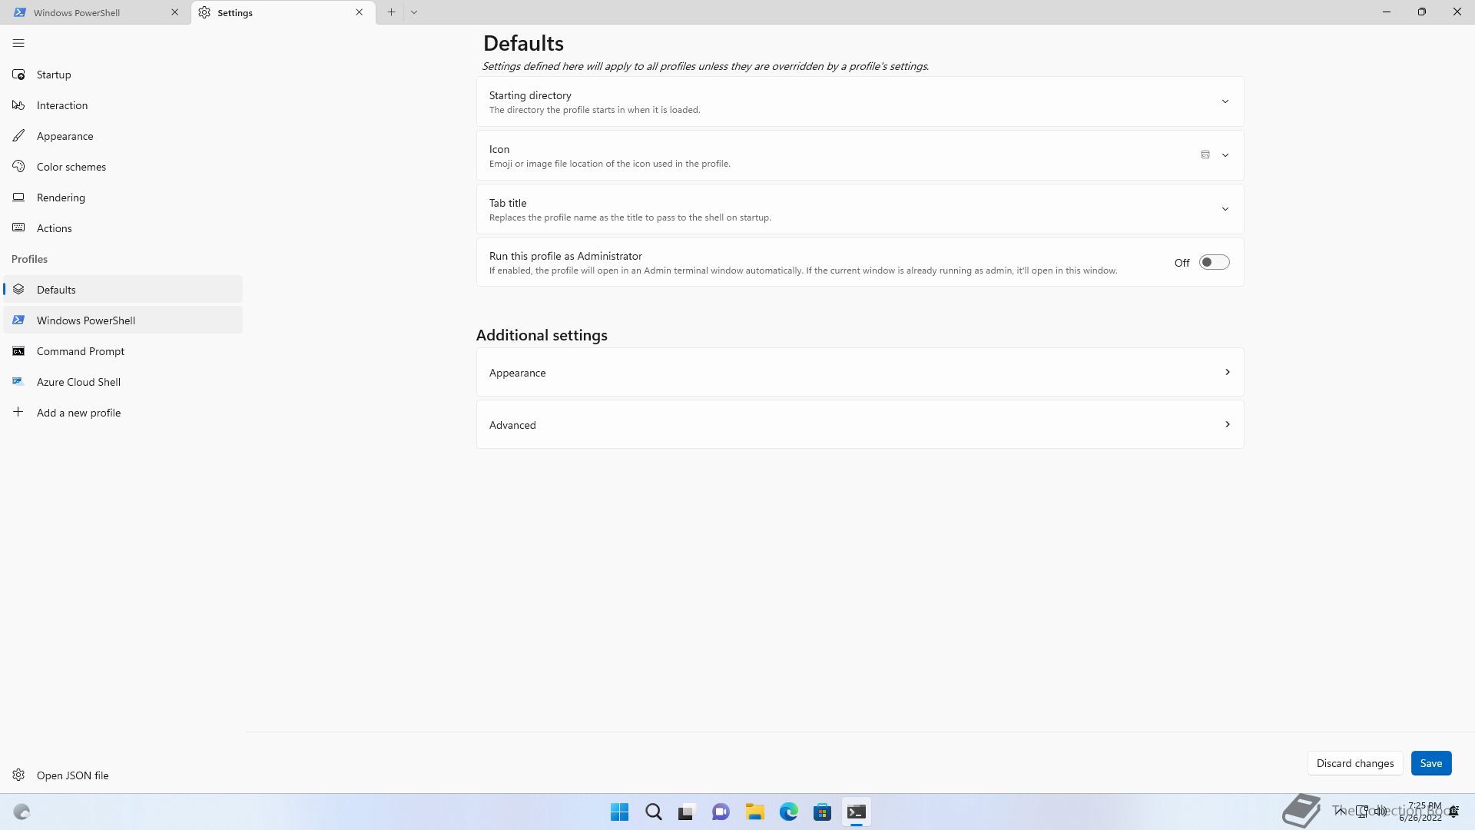Screen dimensions: 1475x830
Task: Close the Settings tab
Action: (x=359, y=12)
